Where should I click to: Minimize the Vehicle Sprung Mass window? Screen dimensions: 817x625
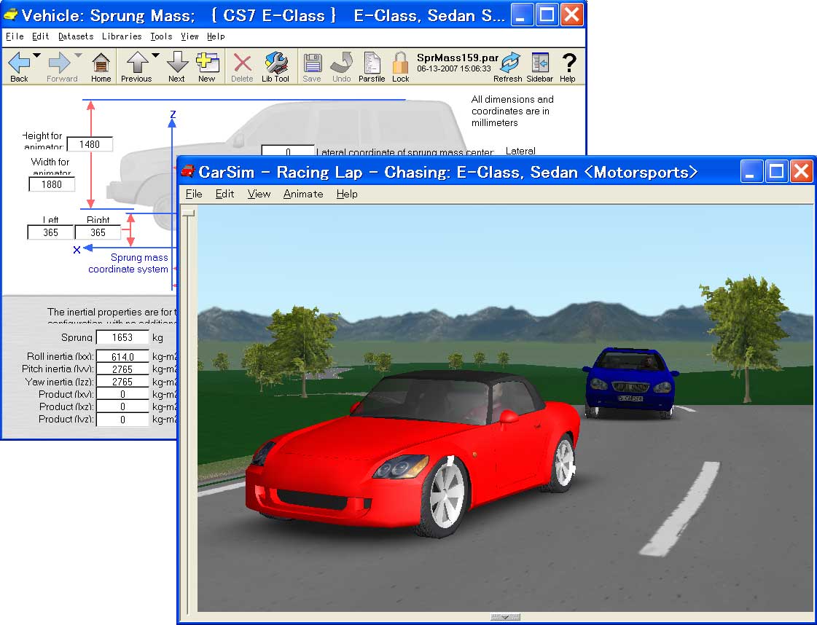[520, 15]
